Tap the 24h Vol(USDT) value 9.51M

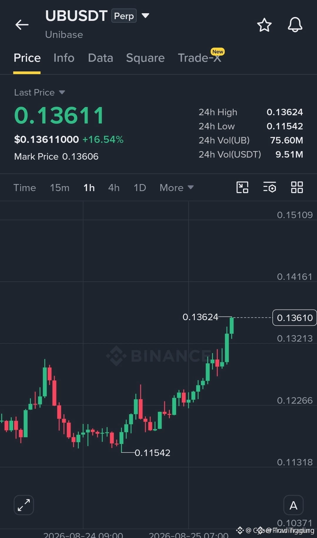click(x=289, y=154)
